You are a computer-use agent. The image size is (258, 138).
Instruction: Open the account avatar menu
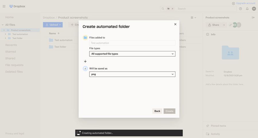[x=254, y=9]
